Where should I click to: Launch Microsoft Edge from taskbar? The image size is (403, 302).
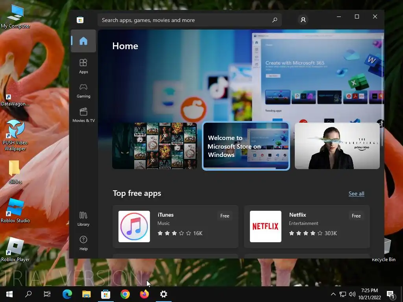pos(67,294)
